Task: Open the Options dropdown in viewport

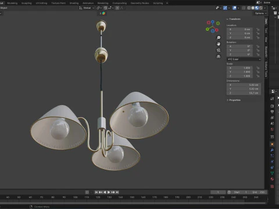Action: point(261,13)
